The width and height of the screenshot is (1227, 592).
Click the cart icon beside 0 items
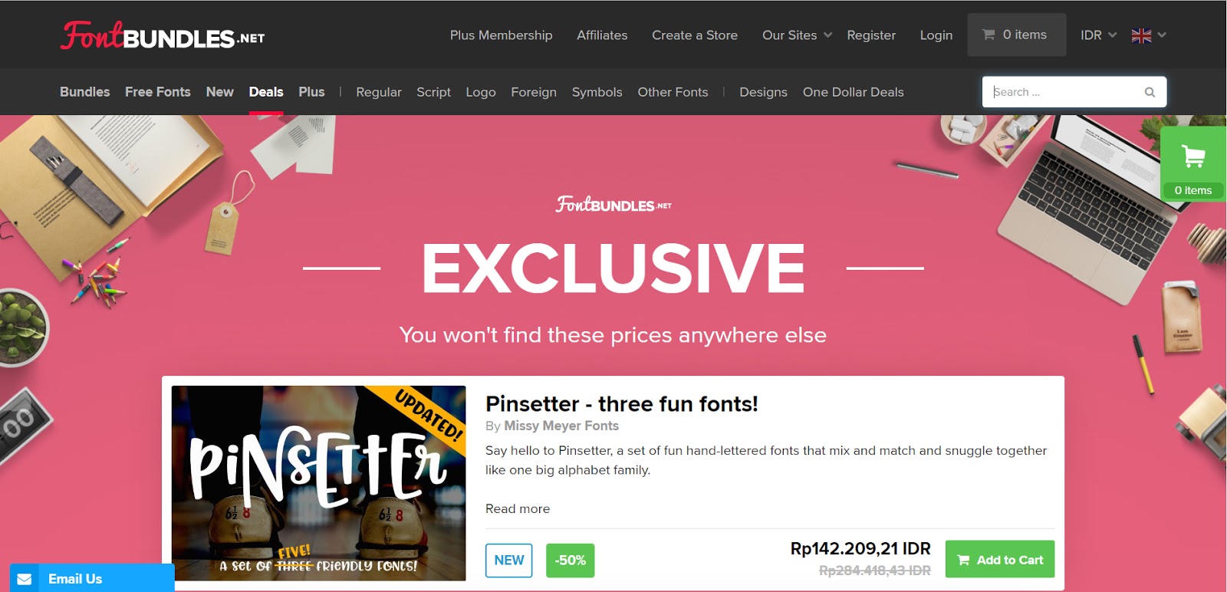[x=989, y=35]
